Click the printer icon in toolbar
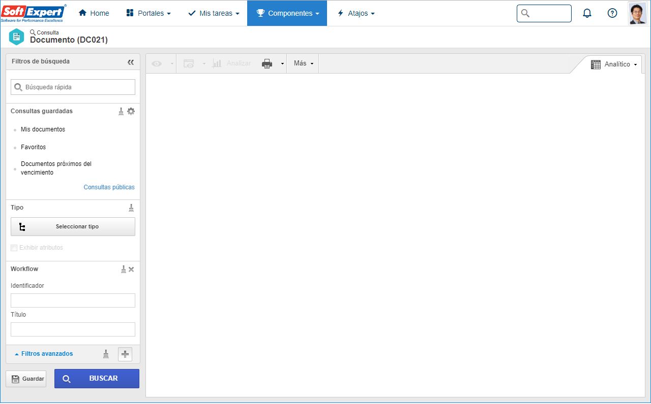The width and height of the screenshot is (651, 404). [x=267, y=63]
